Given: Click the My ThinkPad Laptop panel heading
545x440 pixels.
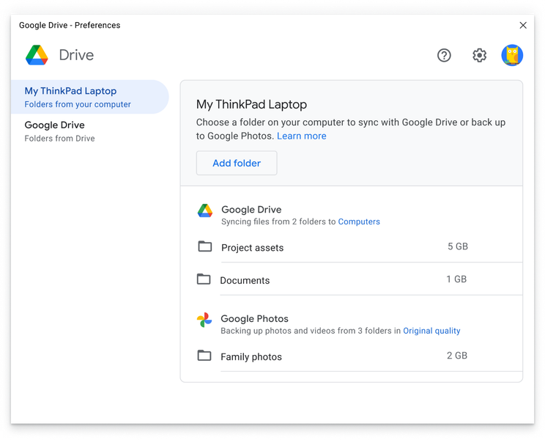Looking at the screenshot, I should (252, 104).
